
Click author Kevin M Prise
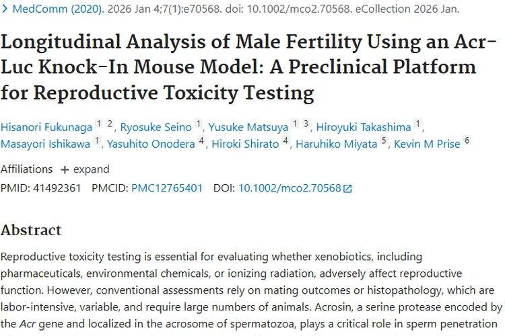pyautogui.click(x=428, y=144)
